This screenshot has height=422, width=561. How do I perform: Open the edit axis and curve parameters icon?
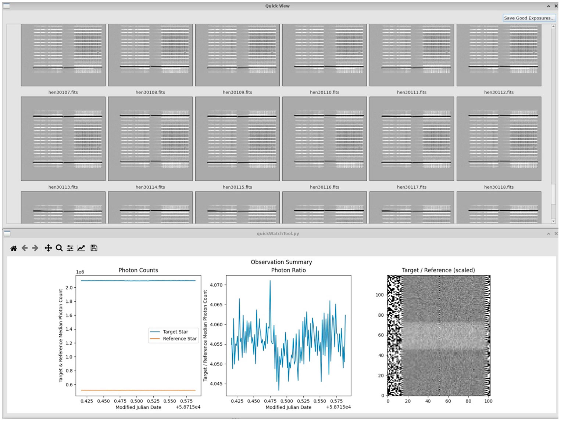81,248
